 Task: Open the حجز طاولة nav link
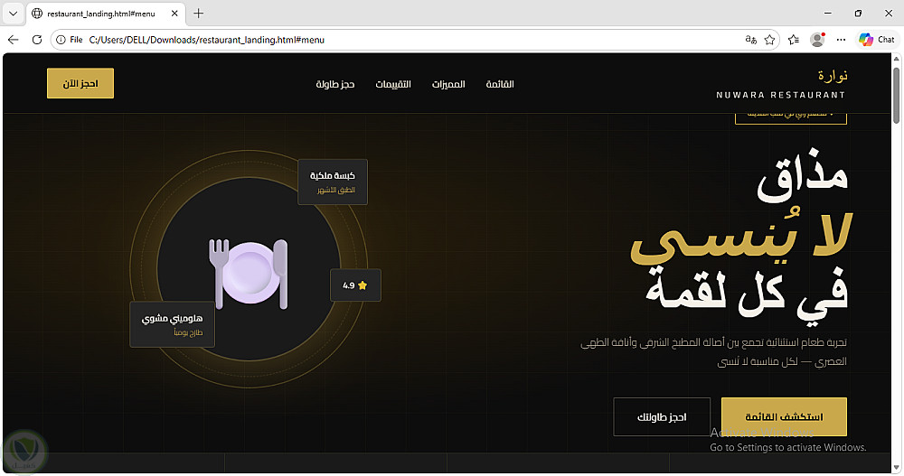click(x=335, y=84)
